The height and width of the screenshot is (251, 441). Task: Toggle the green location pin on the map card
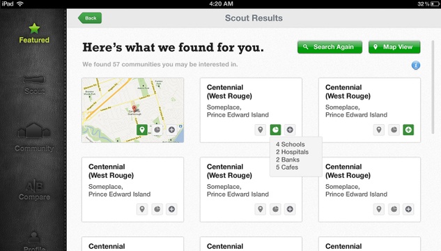coord(142,130)
